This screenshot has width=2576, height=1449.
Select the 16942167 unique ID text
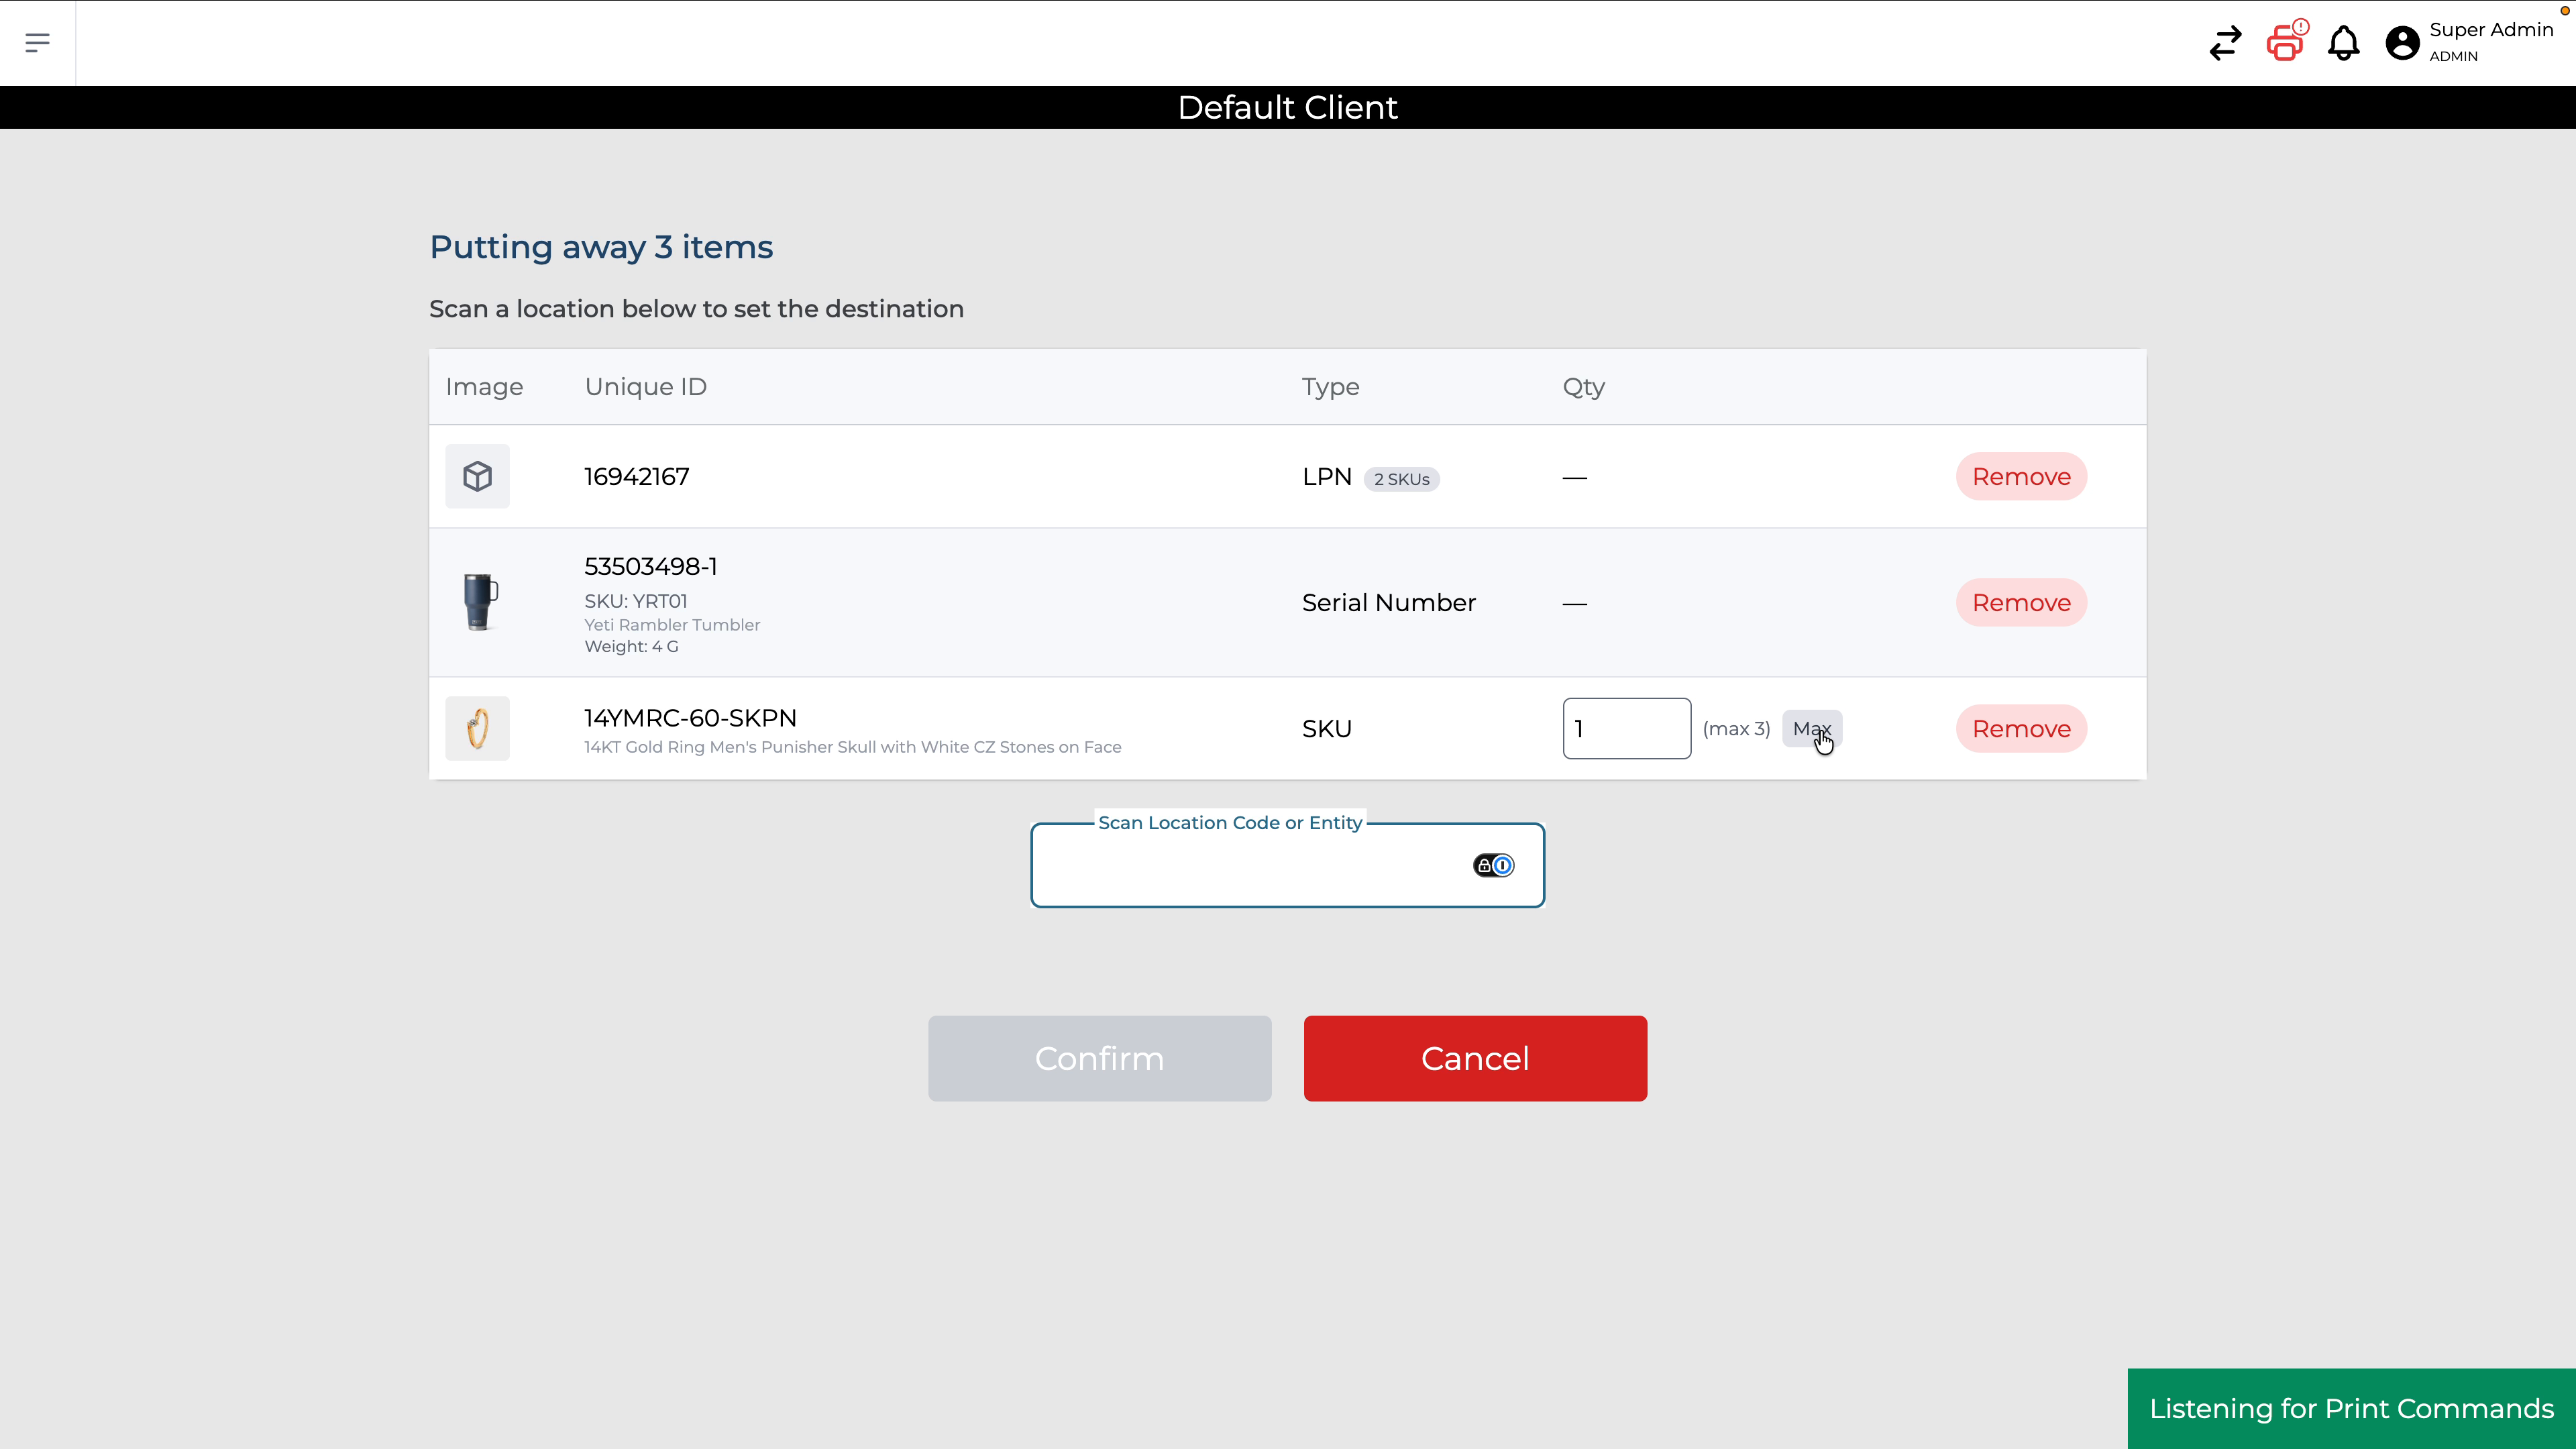(636, 476)
